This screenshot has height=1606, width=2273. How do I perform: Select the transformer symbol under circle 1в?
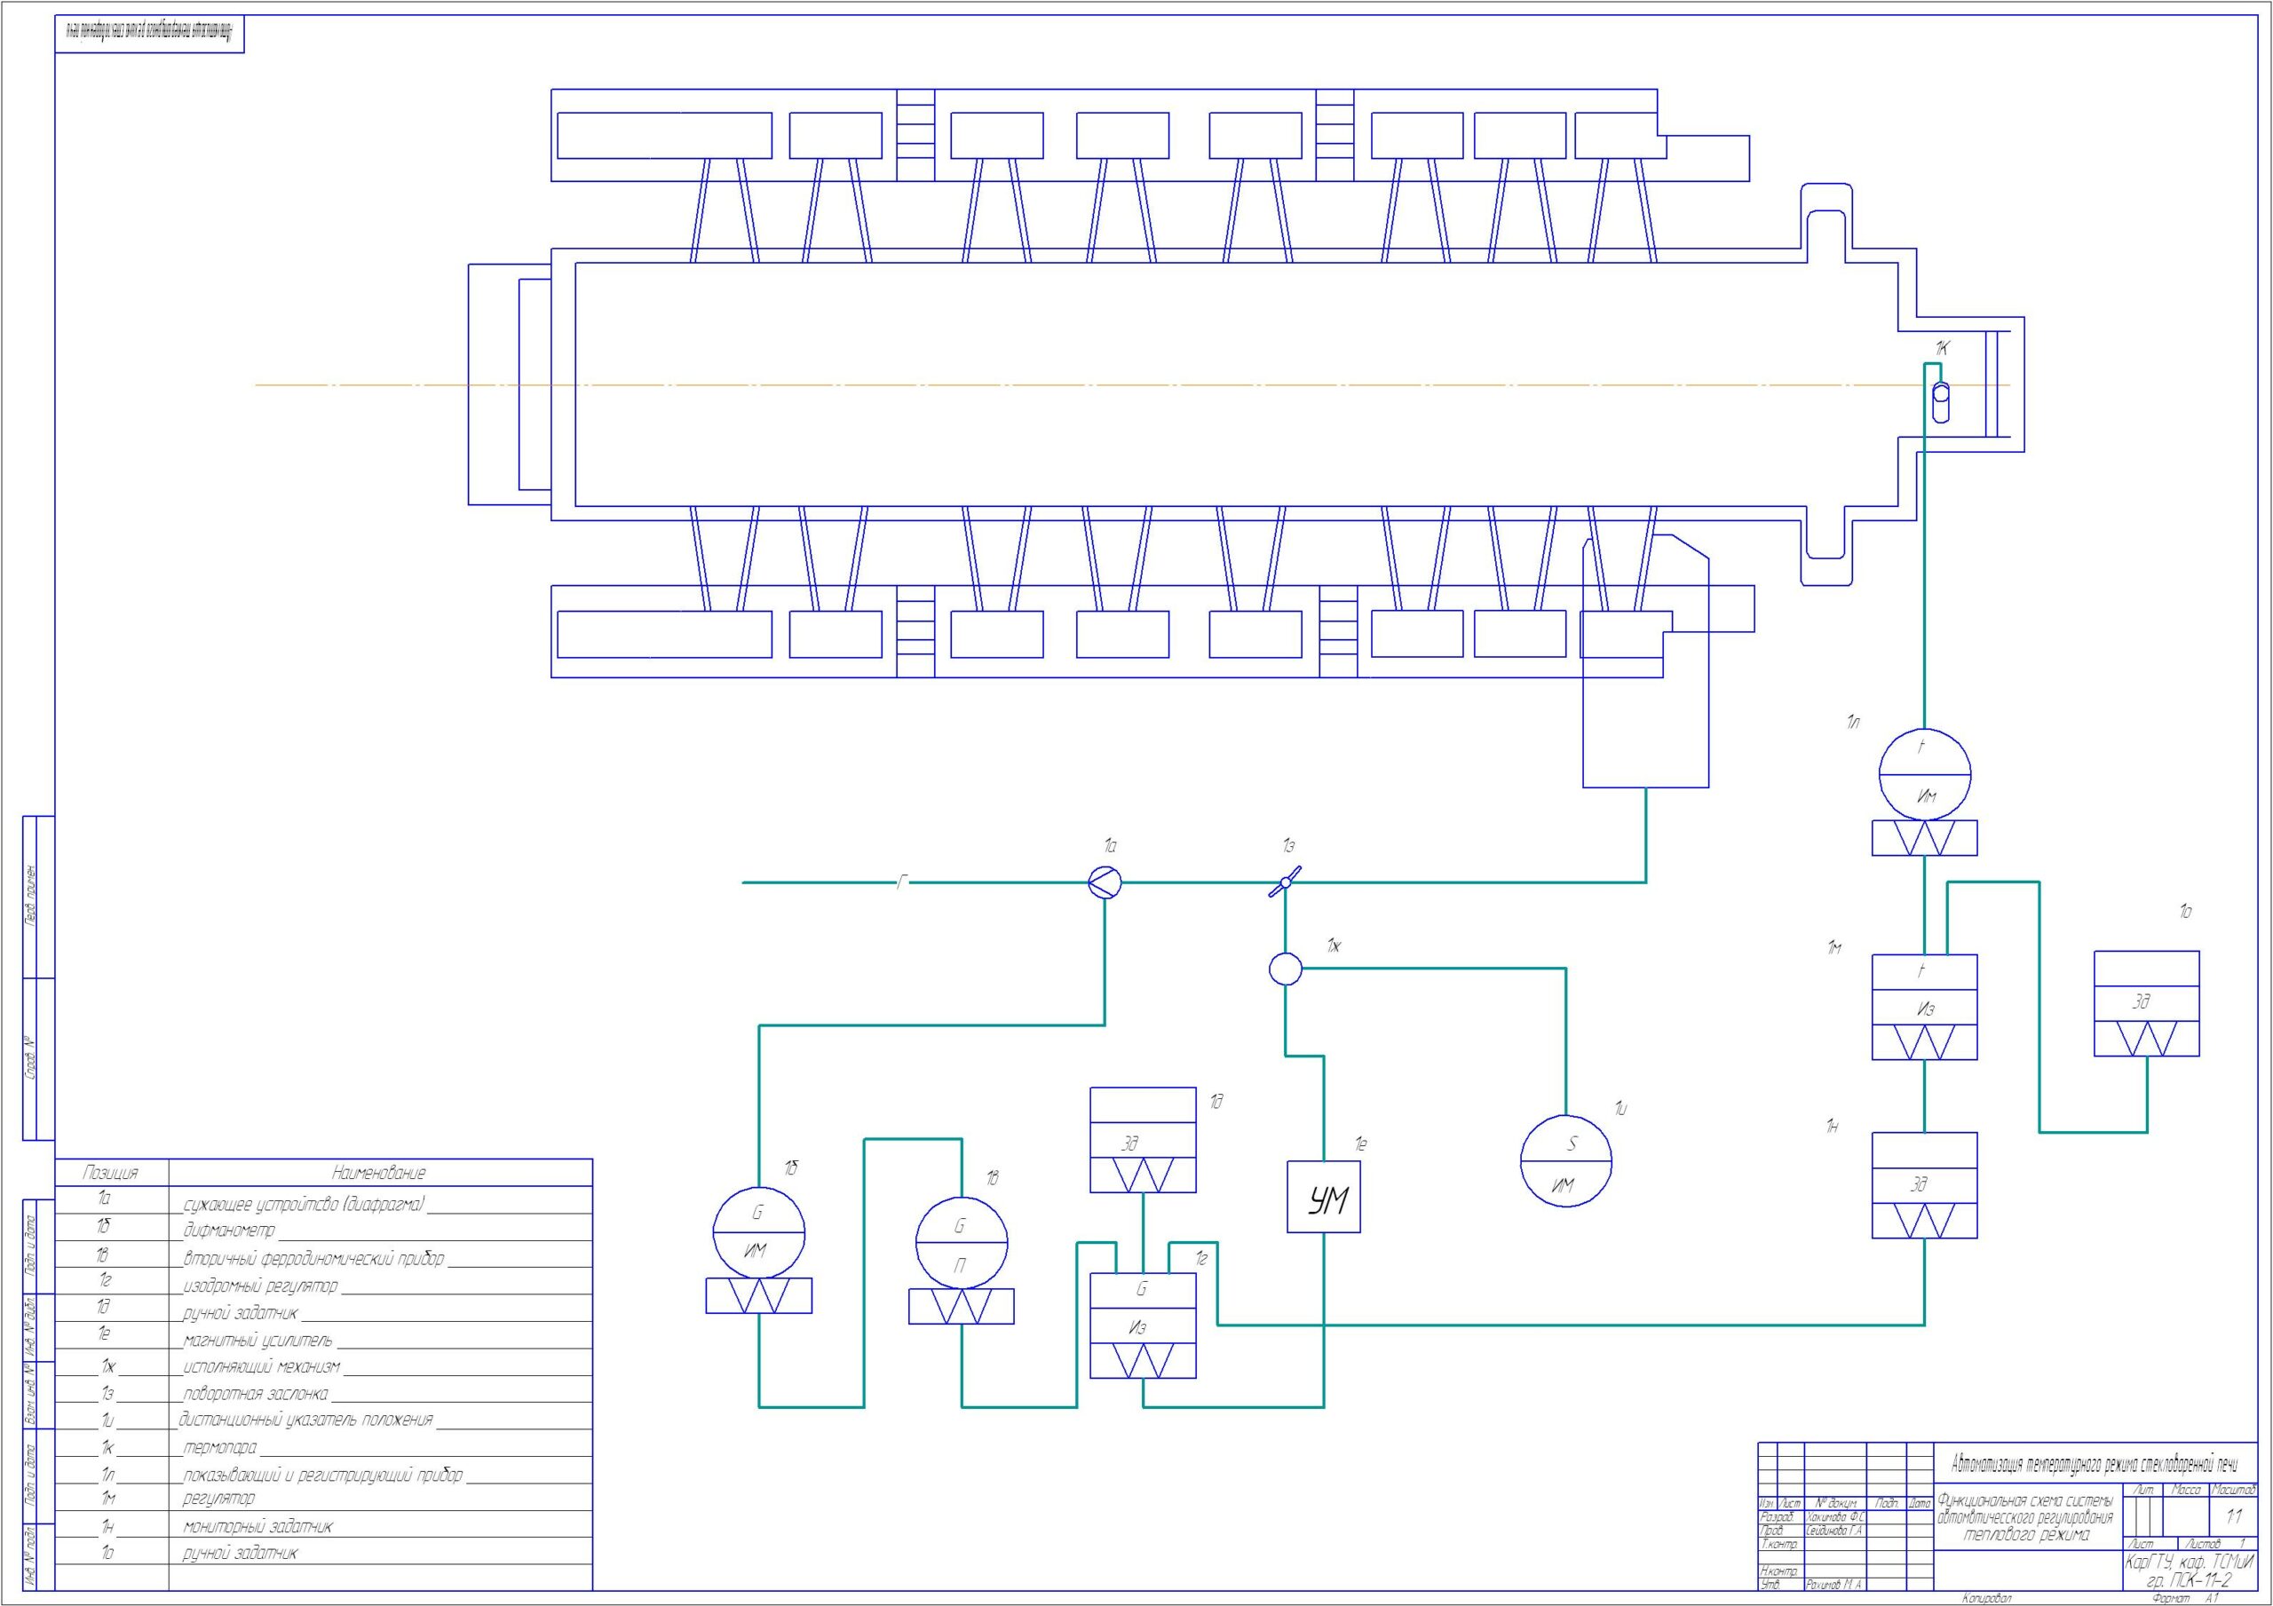click(x=962, y=1306)
